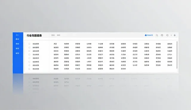Image resolution: width=191 pixels, height=110 pixels.
Task: Click the search magnifier icon in the header
Action: [157, 35]
